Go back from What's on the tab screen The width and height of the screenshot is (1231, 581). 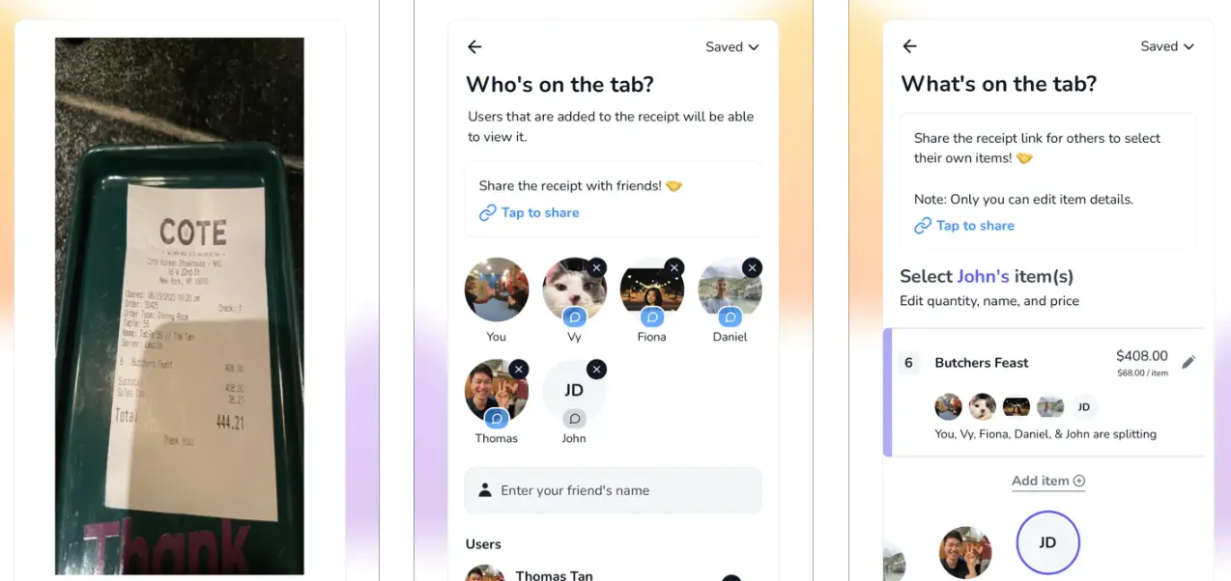[x=909, y=46]
